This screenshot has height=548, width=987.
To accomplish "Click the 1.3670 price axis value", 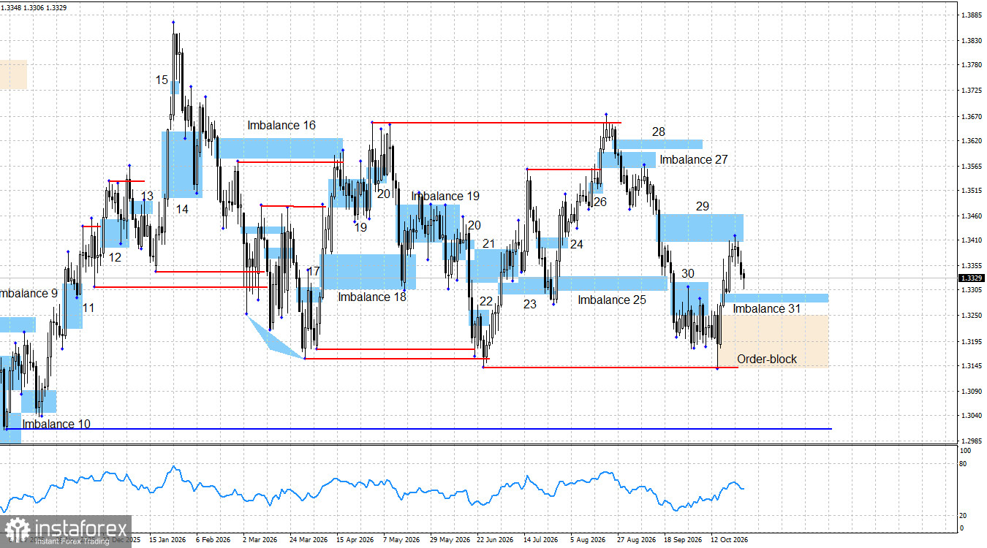I will coord(971,116).
